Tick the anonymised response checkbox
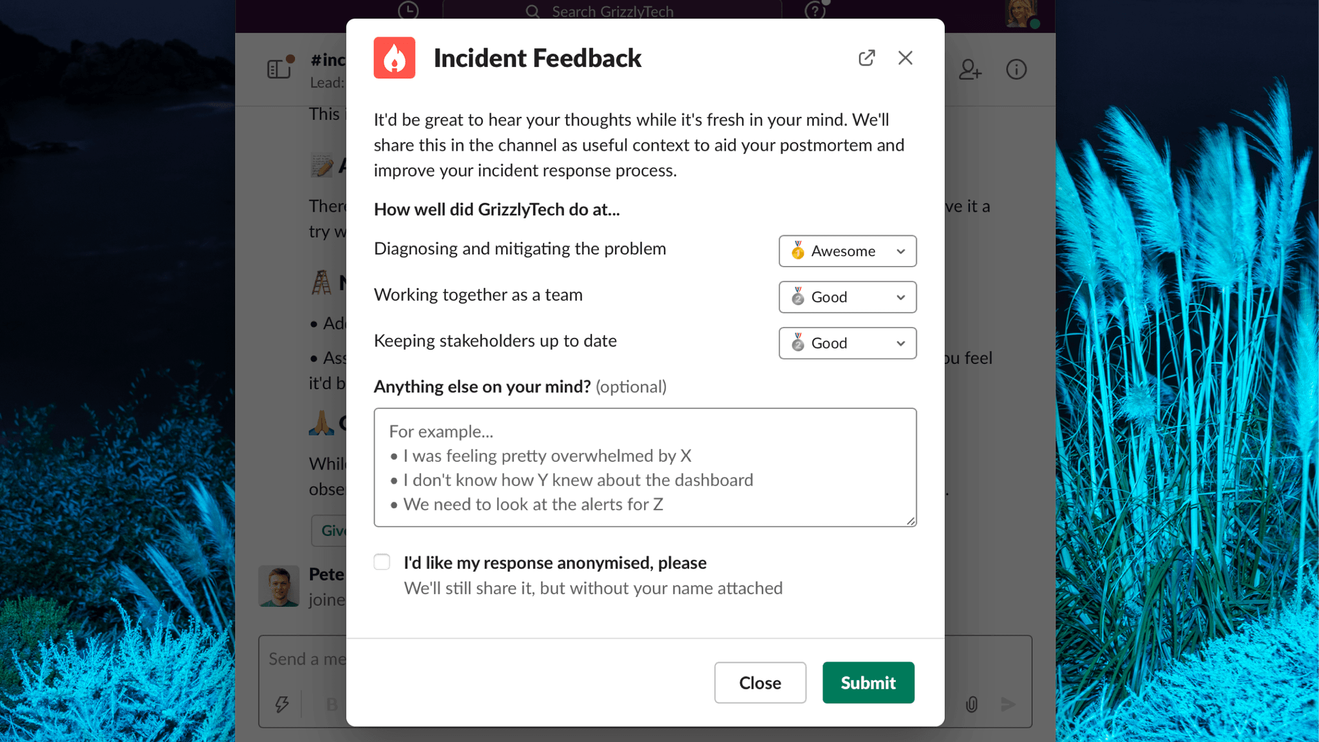The height and width of the screenshot is (742, 1319). click(382, 562)
